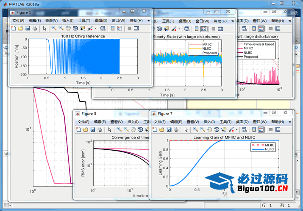The image size is (303, 211).
Task: Click Open File icon in Figure 1 toolbar
Action: click(20, 28)
